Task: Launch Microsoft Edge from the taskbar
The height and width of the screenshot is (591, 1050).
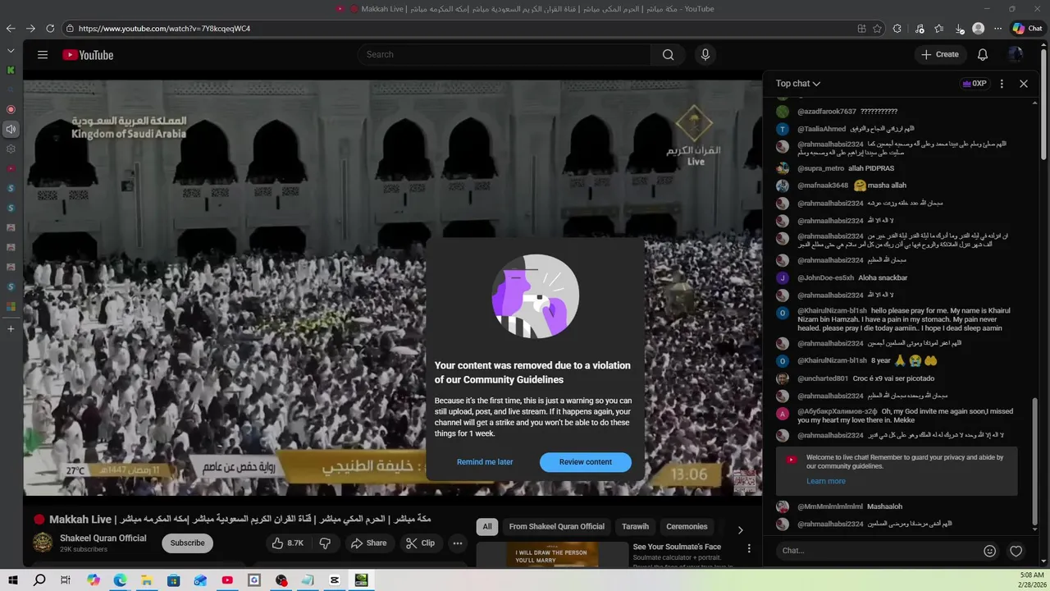Action: [x=120, y=580]
